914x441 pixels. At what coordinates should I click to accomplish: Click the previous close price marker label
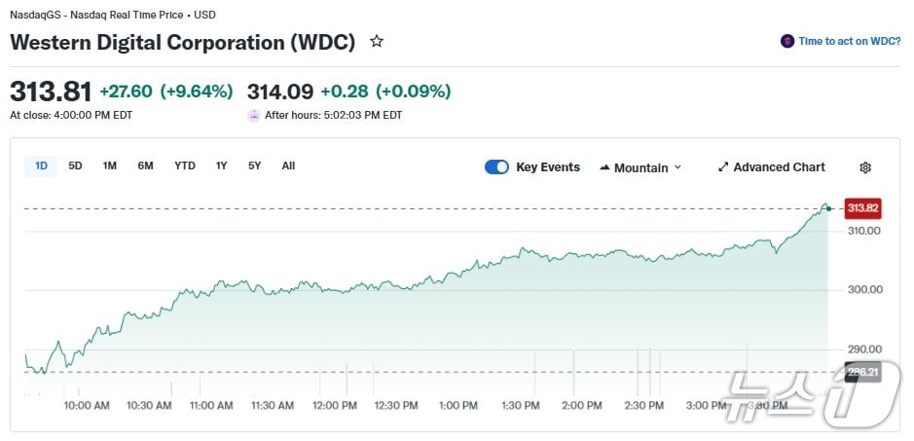pyautogui.click(x=862, y=372)
